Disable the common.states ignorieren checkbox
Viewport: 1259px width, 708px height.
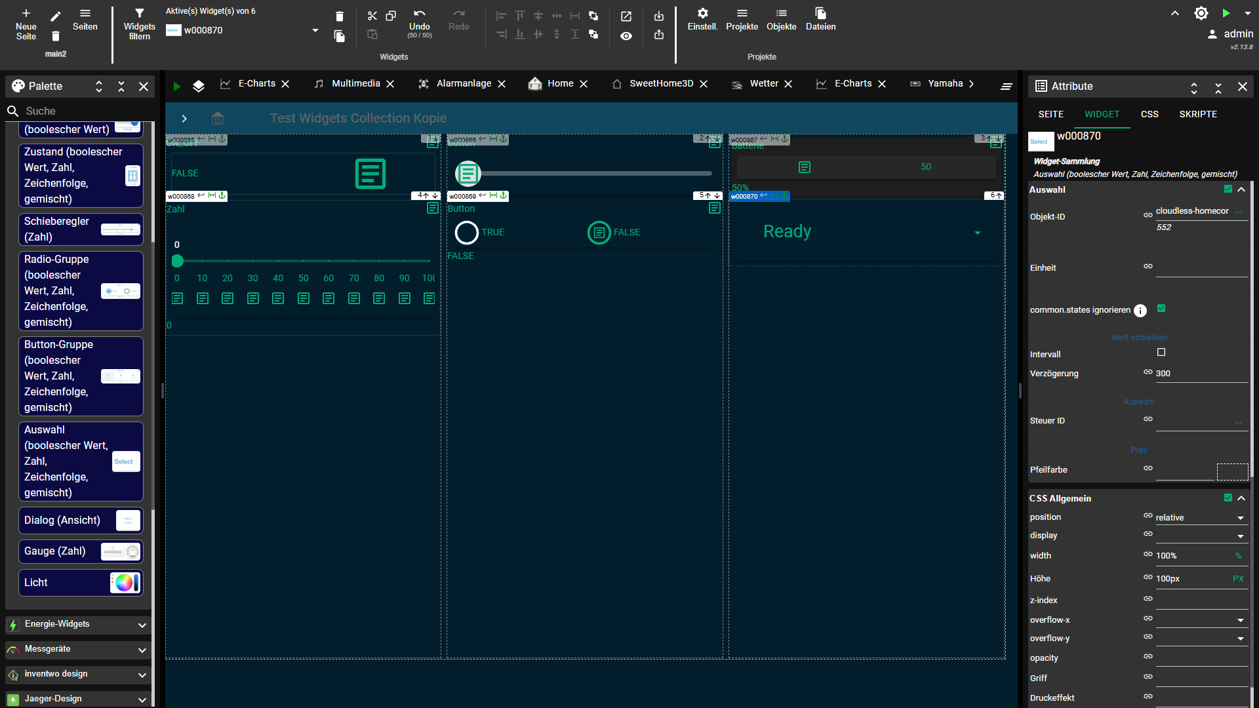pyautogui.click(x=1161, y=308)
